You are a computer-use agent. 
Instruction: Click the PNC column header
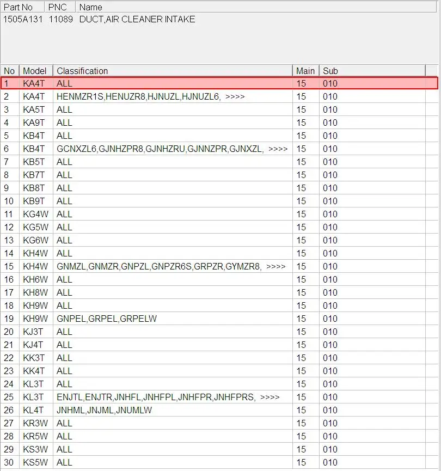(60, 7)
